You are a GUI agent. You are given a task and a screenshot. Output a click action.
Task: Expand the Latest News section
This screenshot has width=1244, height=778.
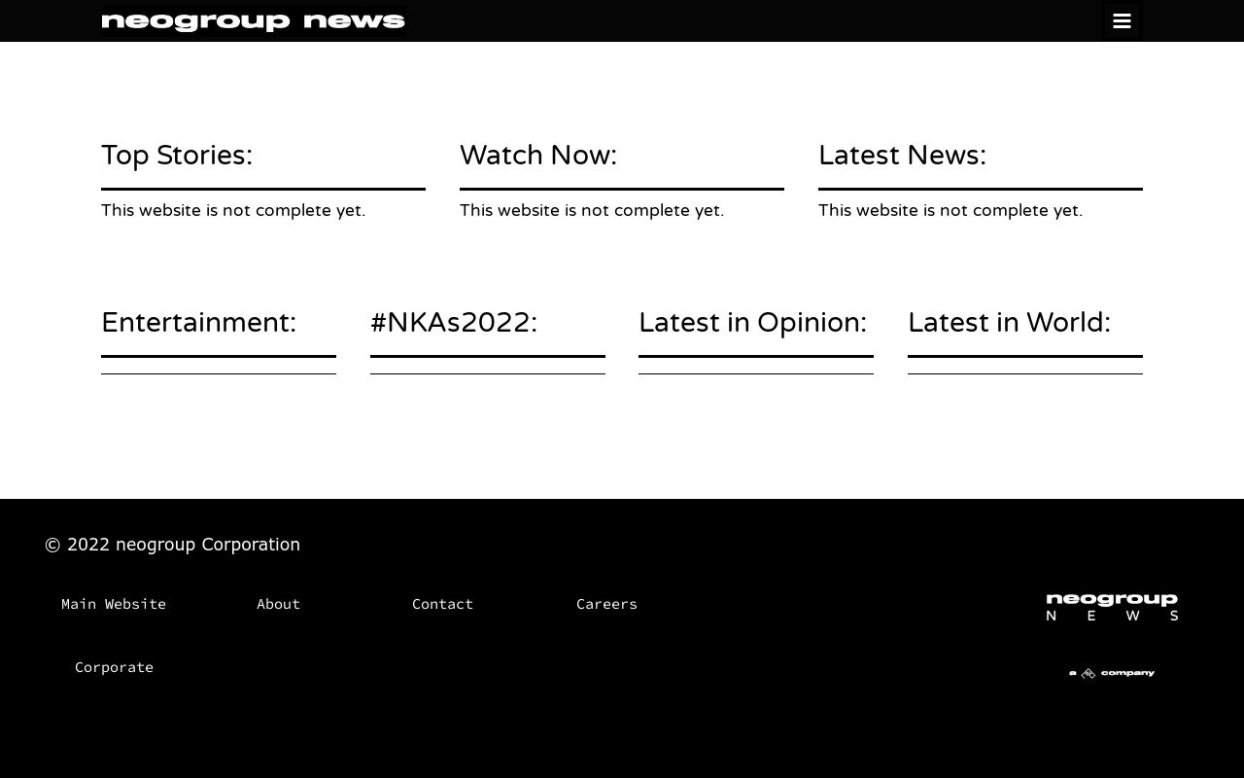pos(902,155)
